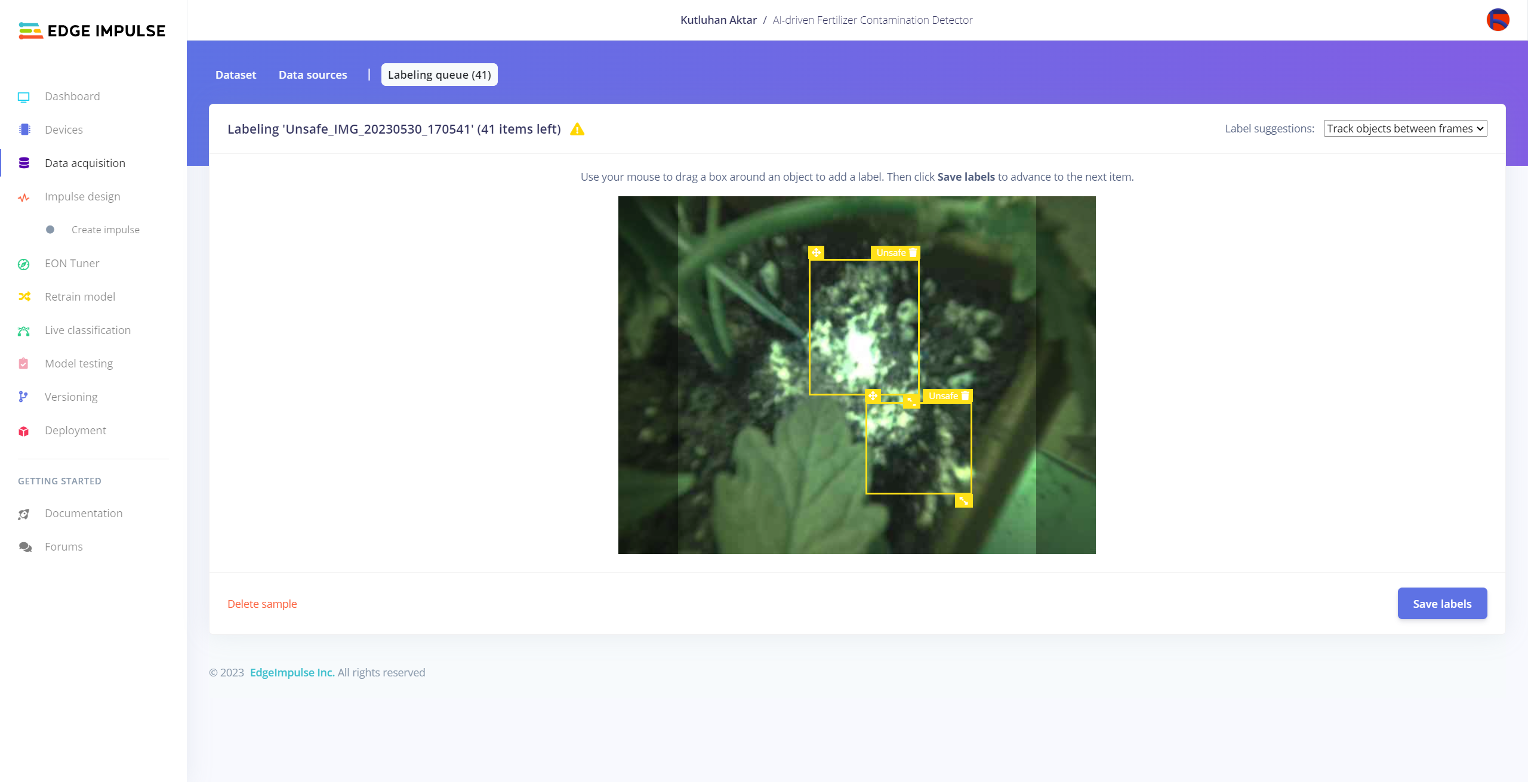Open the Label suggestions dropdown
Image resolution: width=1528 pixels, height=782 pixels.
click(1404, 129)
